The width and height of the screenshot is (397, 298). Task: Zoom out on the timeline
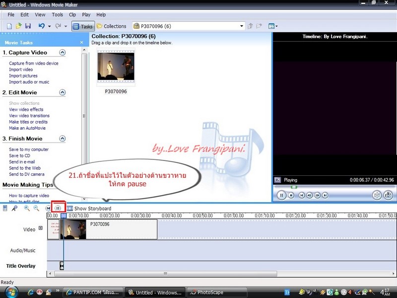click(36, 208)
